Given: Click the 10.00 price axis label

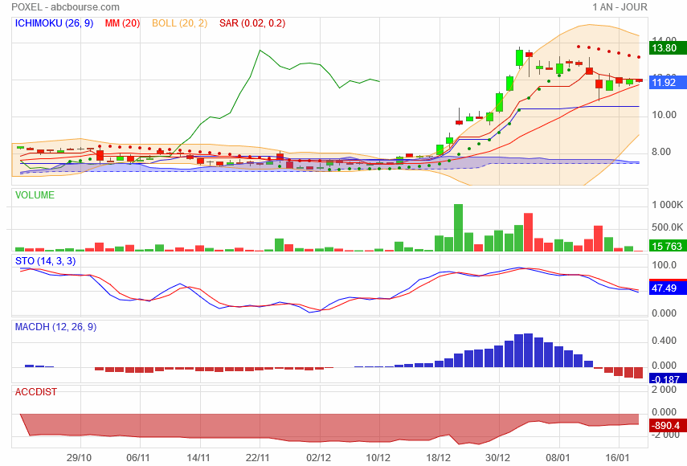Looking at the screenshot, I should coord(665,115).
